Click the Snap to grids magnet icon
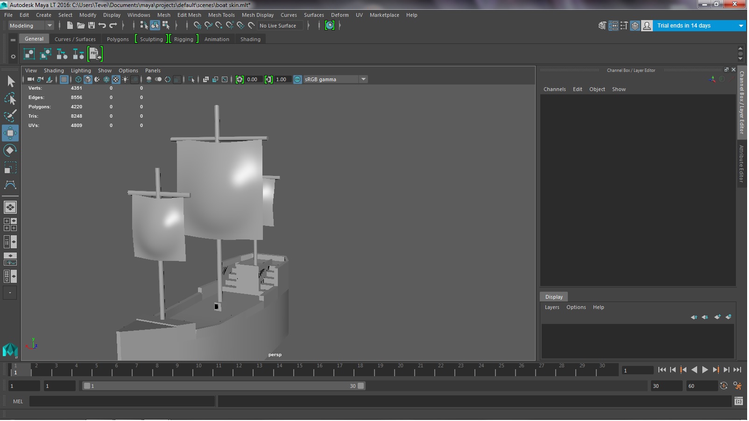749x421 pixels. (x=197, y=26)
